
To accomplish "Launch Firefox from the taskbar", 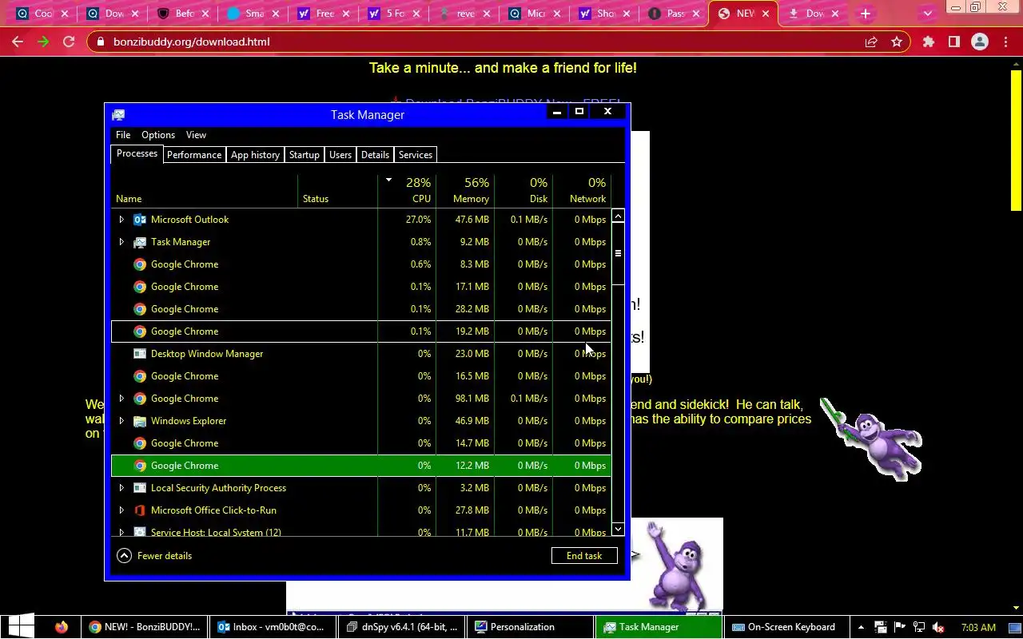I will tap(62, 627).
